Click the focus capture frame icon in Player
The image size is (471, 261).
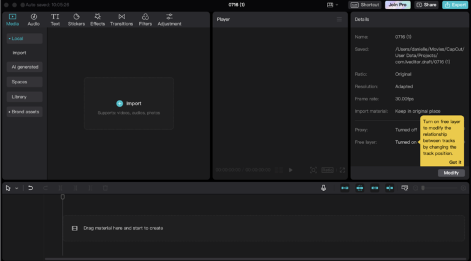313,170
